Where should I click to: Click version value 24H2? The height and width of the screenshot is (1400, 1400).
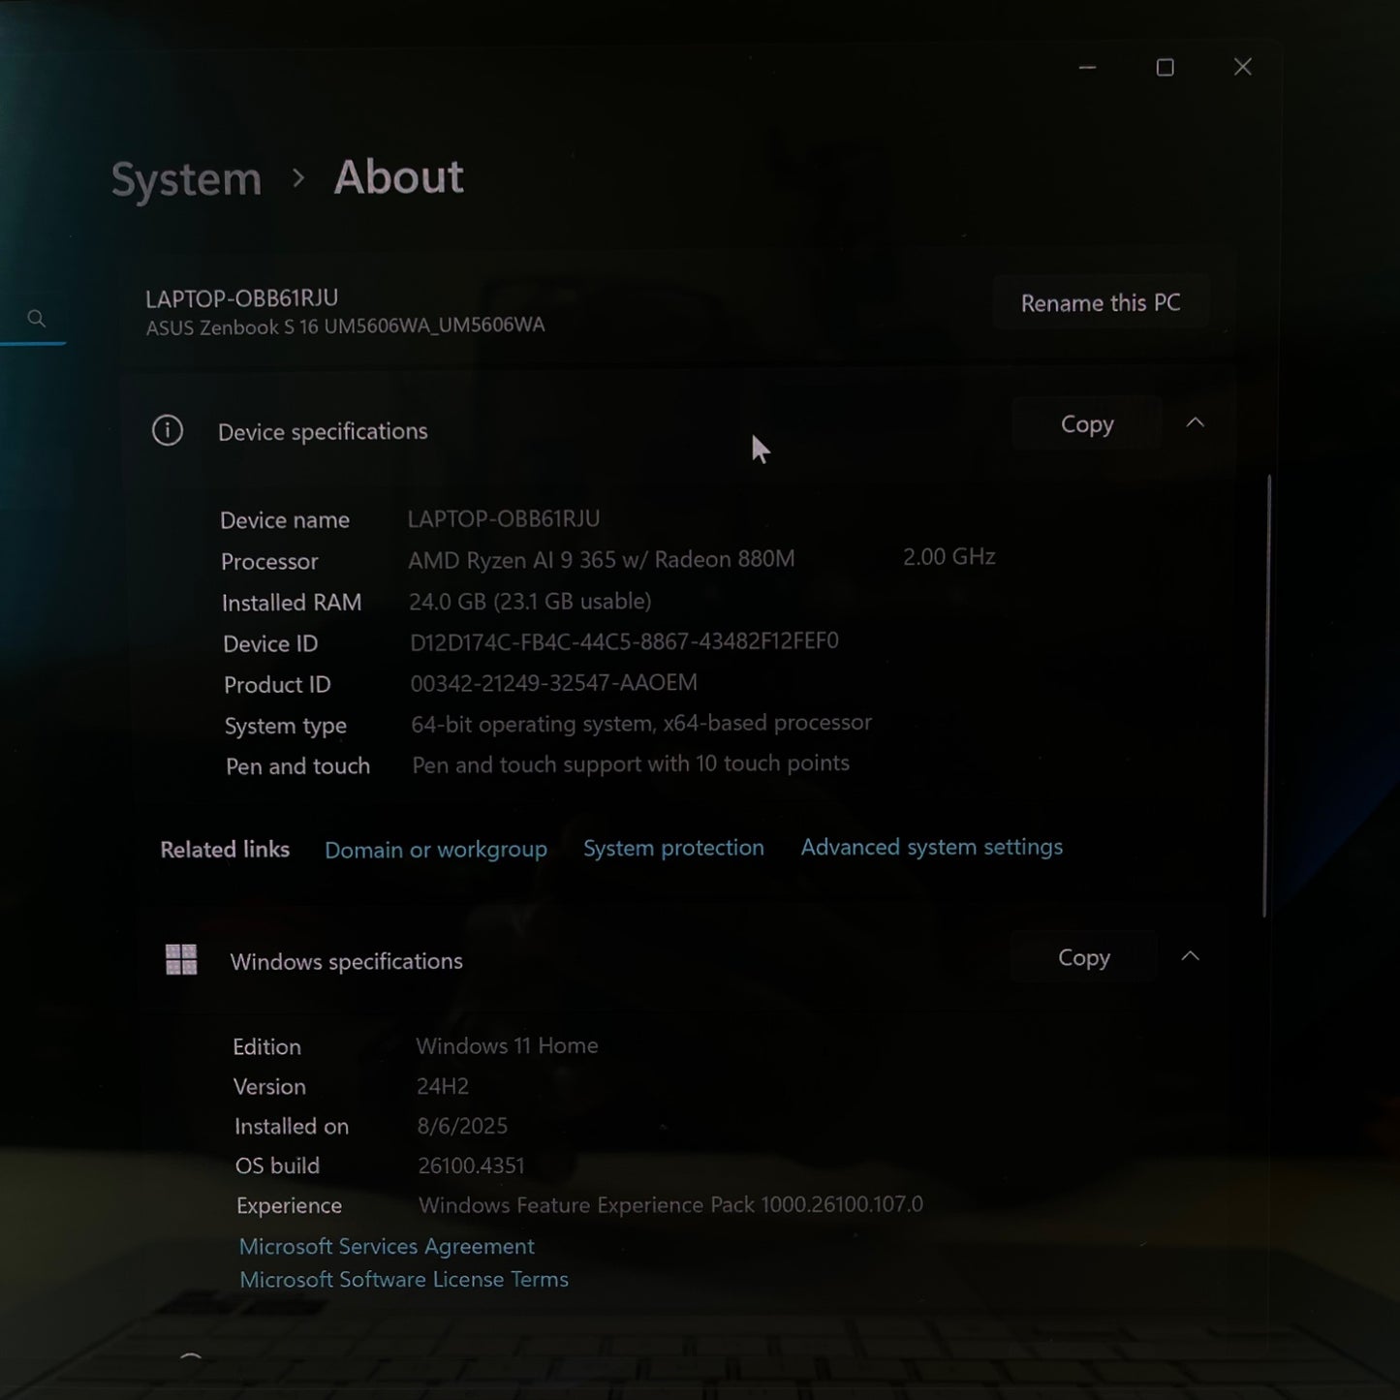pos(443,1086)
